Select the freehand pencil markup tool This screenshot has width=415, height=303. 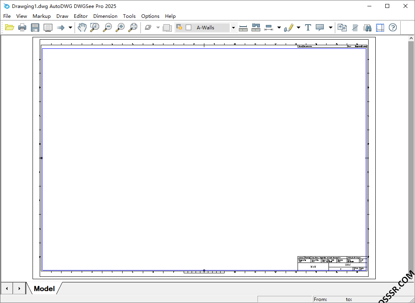(289, 27)
